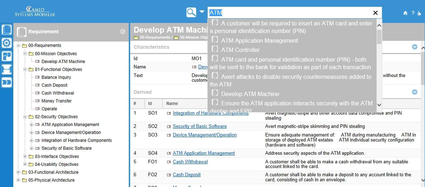Open the interface connector sidebar icon
This screenshot has width=425, height=187.
(7, 69)
